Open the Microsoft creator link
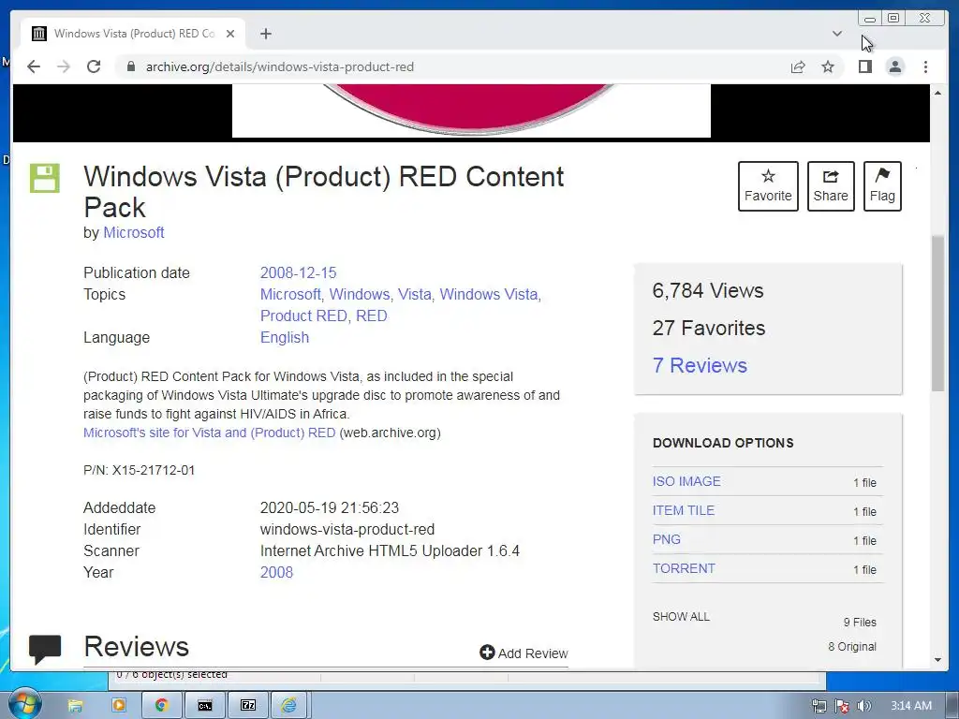 [133, 232]
